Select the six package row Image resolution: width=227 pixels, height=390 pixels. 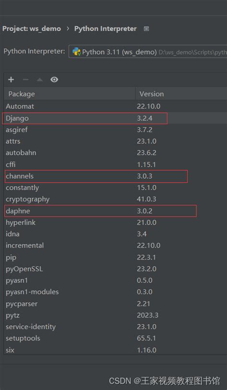(x=115, y=350)
